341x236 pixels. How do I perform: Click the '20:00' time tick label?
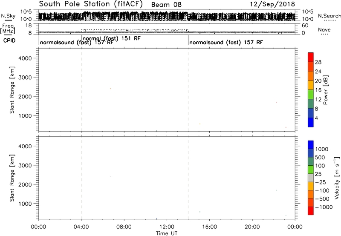(252, 227)
